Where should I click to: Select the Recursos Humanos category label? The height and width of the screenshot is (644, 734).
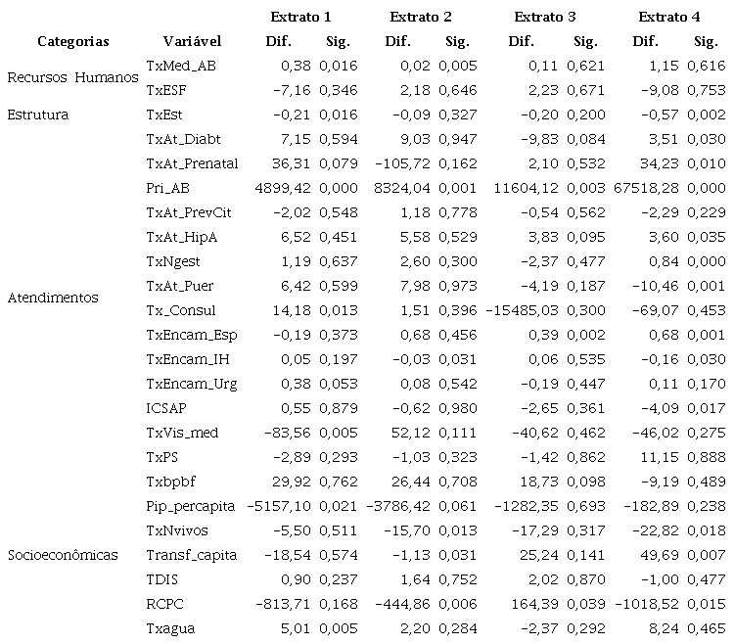72,77
